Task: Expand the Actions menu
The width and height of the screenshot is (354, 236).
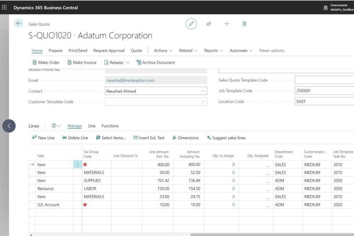Action: pyautogui.click(x=163, y=51)
